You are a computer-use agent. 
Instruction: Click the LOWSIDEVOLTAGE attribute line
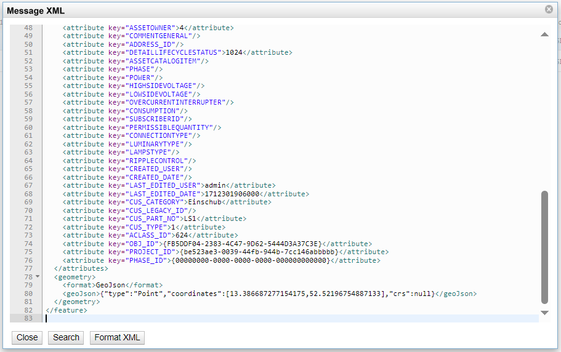click(x=131, y=94)
